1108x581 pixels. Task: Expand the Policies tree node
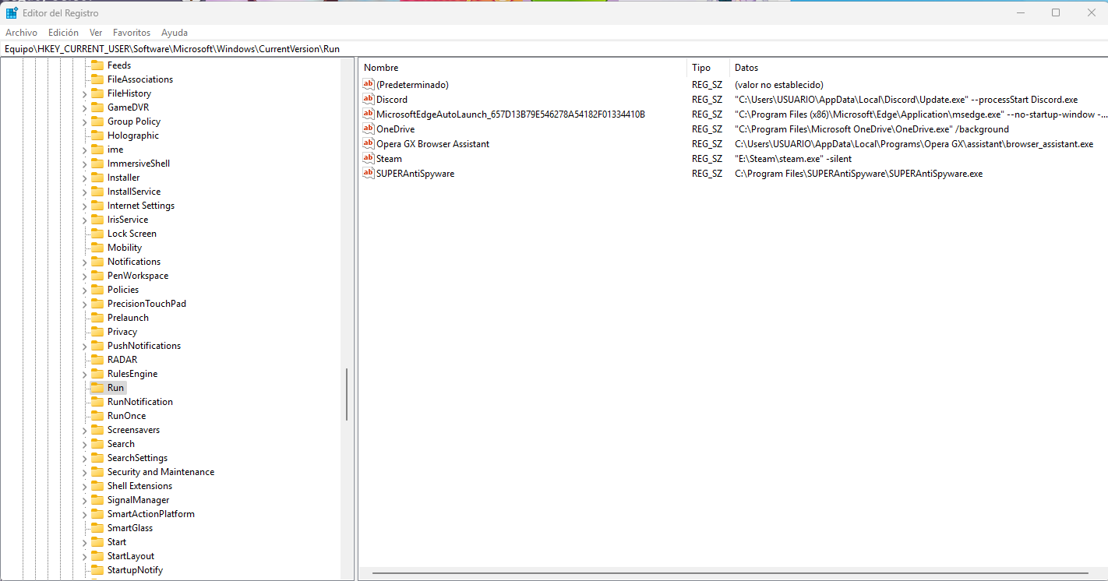(84, 289)
